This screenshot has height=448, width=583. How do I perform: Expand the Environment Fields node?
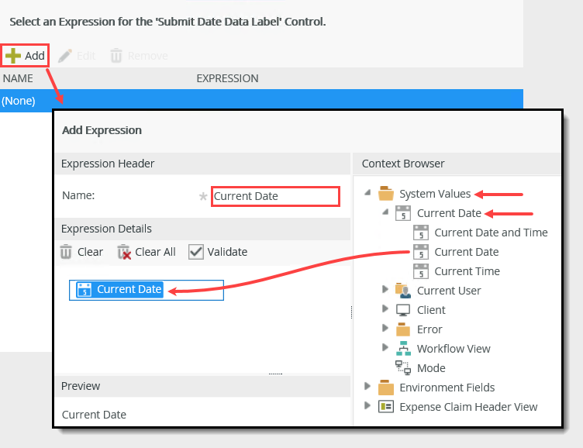click(368, 387)
